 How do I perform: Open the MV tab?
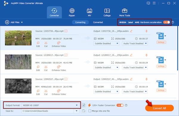(89, 12)
